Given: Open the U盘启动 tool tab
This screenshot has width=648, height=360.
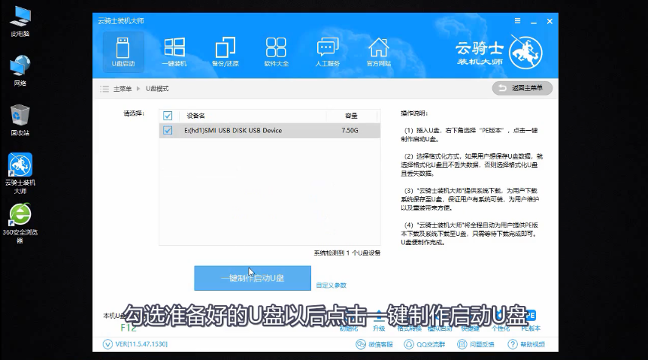Looking at the screenshot, I should point(123,52).
